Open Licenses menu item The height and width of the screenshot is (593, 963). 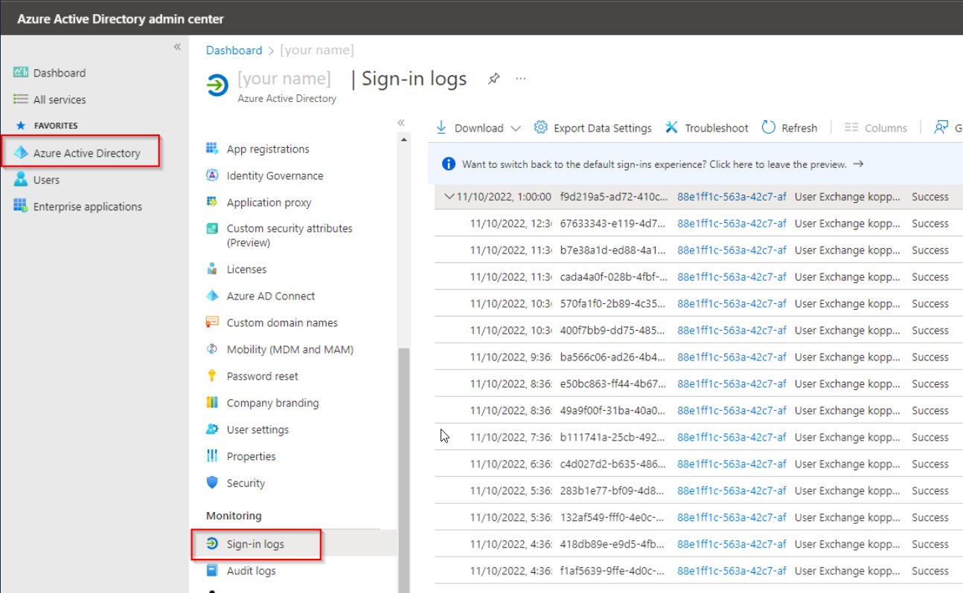click(246, 270)
